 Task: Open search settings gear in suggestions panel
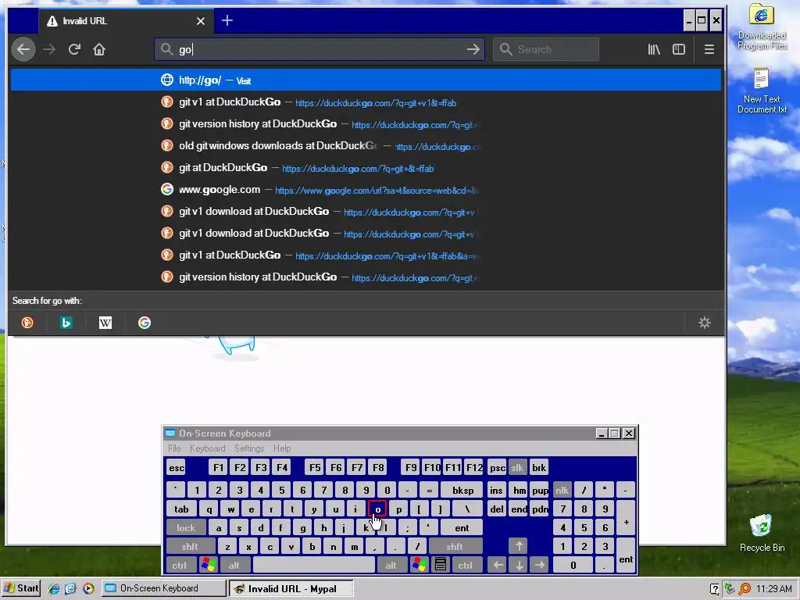pyautogui.click(x=704, y=323)
